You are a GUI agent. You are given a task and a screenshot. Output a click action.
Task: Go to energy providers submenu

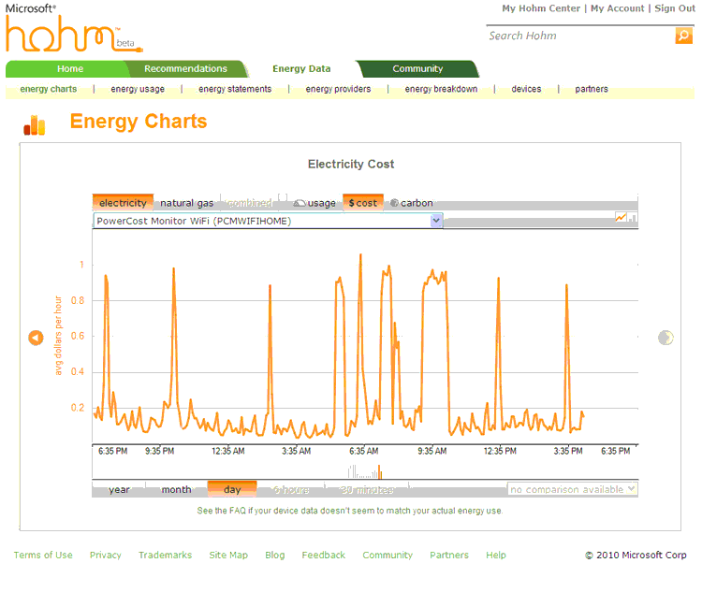point(338,89)
